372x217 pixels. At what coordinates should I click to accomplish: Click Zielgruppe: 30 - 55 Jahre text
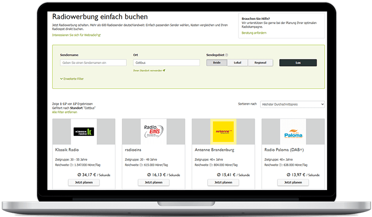point(71,160)
